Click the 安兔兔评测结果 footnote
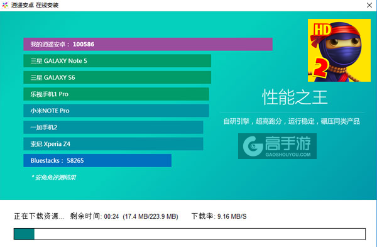377x247 pixels. click(53, 177)
